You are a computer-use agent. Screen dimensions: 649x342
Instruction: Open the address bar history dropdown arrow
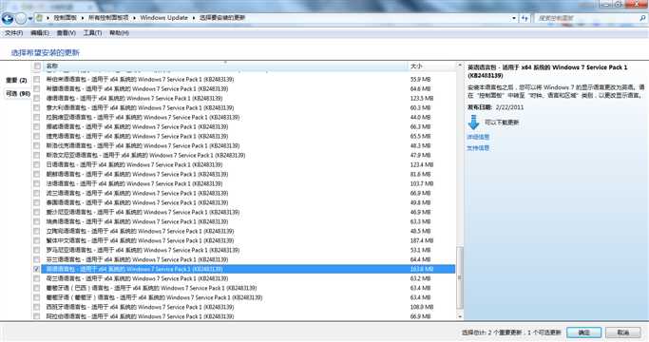click(x=514, y=18)
